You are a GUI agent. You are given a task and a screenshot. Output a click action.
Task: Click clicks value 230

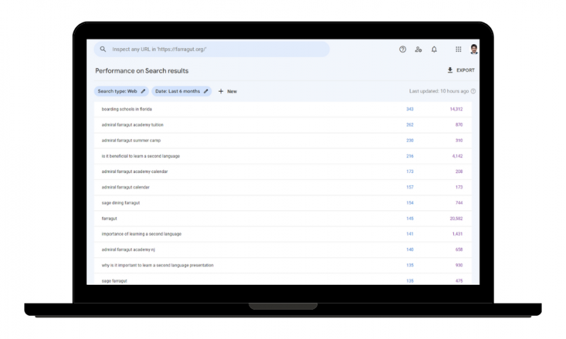point(410,140)
